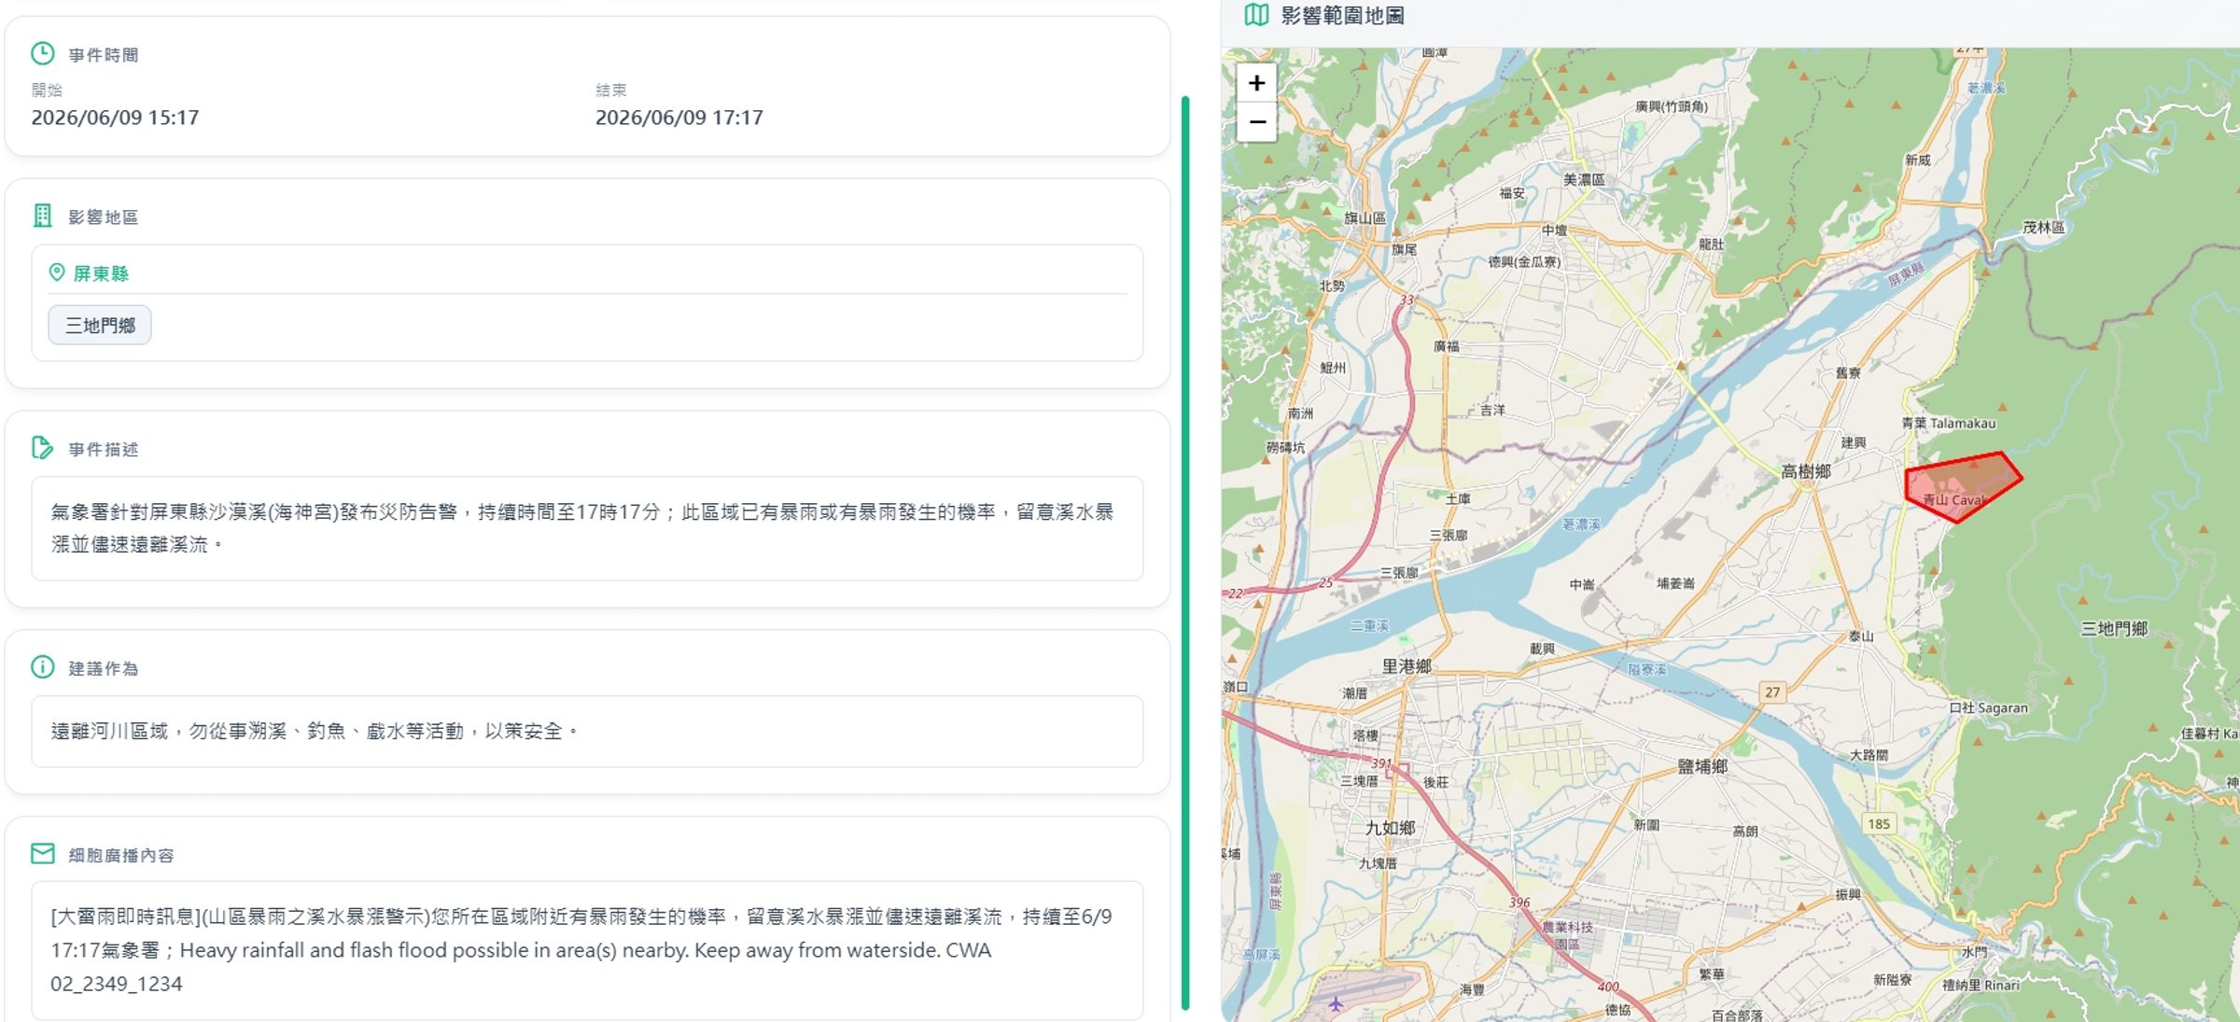Click the 農業科技園區 map label
Image resolution: width=2240 pixels, height=1022 pixels.
pos(1567,935)
